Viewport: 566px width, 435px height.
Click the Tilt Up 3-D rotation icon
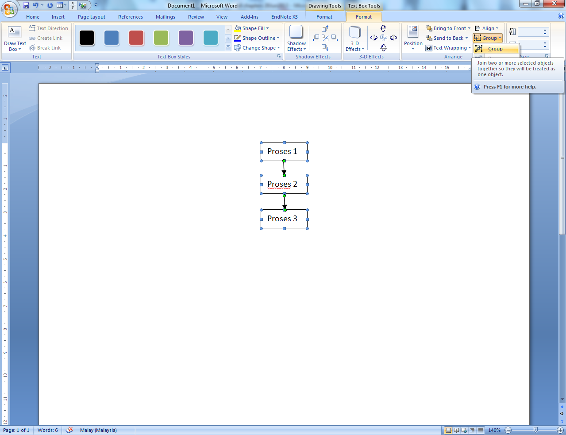click(x=383, y=28)
